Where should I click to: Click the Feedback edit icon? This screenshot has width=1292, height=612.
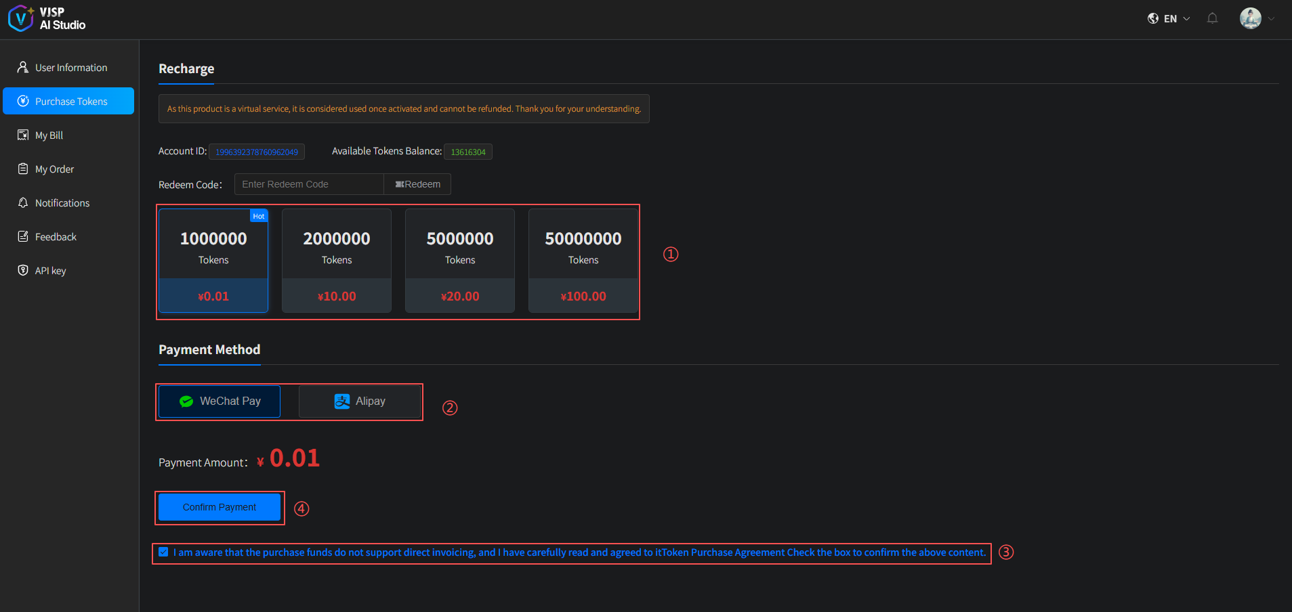(23, 237)
